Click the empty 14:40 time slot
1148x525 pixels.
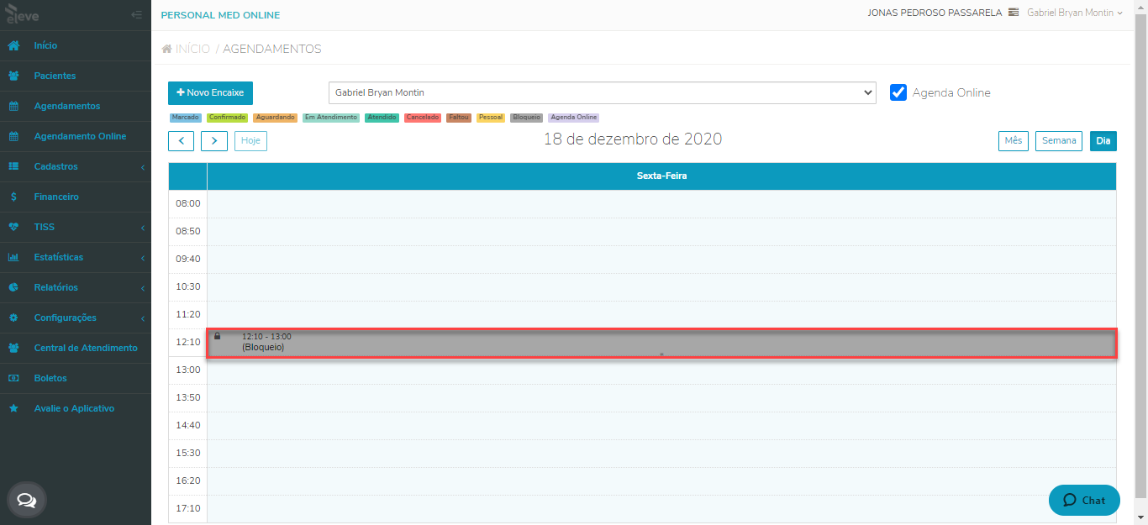pos(661,425)
